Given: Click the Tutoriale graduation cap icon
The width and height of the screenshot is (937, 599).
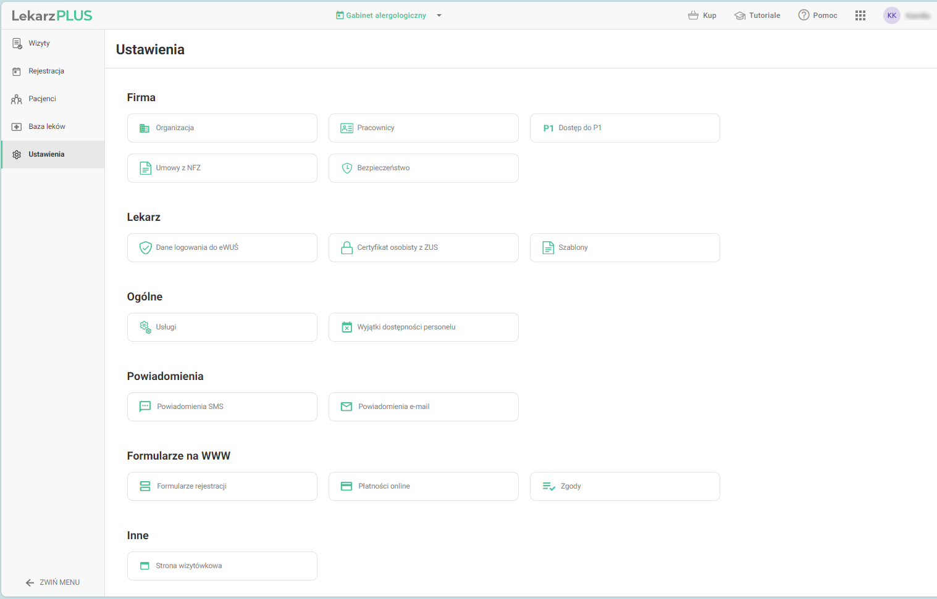Looking at the screenshot, I should pos(739,15).
